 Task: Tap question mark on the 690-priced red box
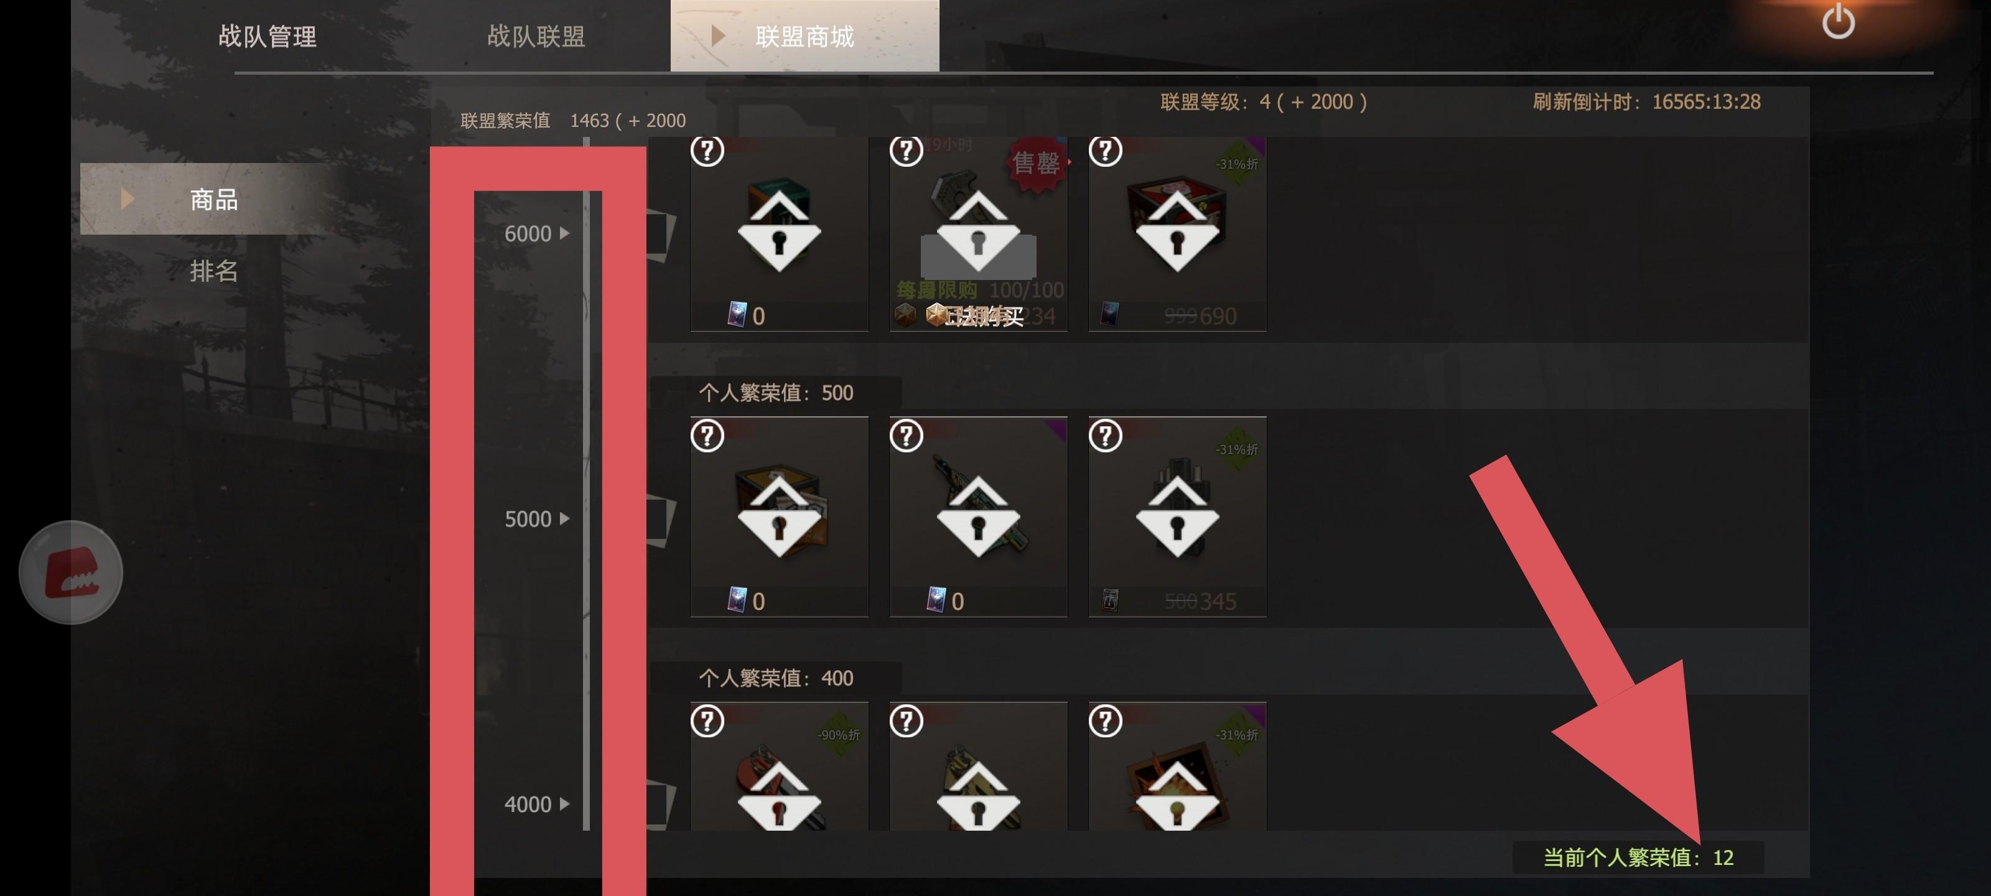coord(1105,150)
